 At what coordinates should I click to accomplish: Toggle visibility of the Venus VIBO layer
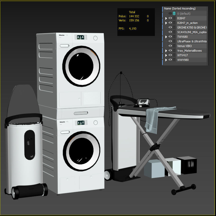point(170,46)
